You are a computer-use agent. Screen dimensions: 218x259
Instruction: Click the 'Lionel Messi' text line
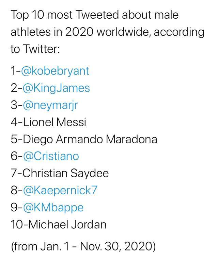(x=48, y=122)
